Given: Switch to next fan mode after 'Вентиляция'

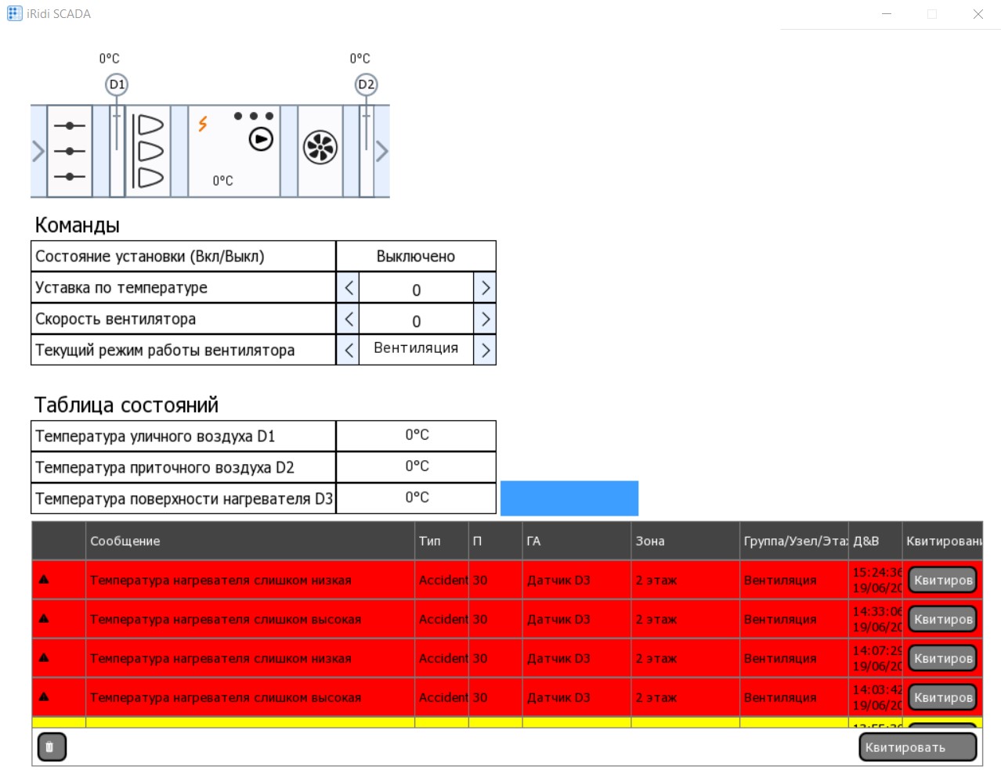Looking at the screenshot, I should pyautogui.click(x=485, y=350).
